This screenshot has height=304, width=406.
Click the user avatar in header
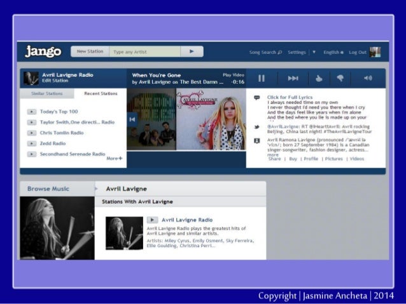pyautogui.click(x=375, y=52)
